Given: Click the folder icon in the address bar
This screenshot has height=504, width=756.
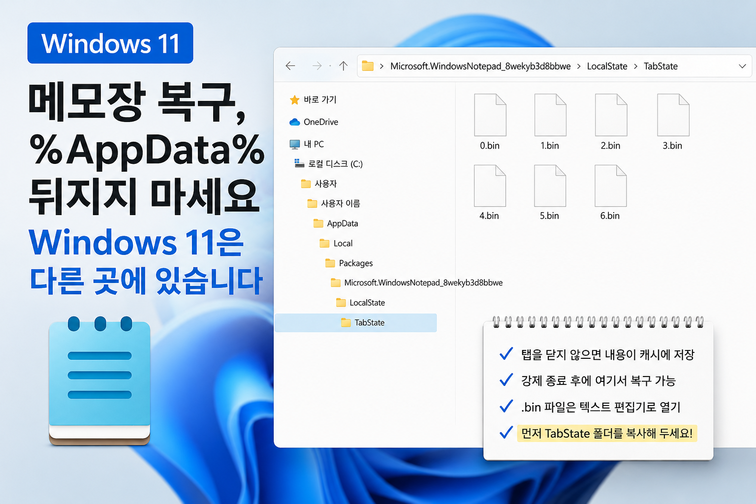Looking at the screenshot, I should [368, 66].
